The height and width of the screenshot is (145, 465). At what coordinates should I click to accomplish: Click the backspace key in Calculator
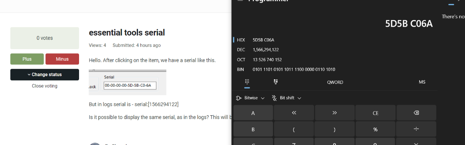[x=416, y=113]
